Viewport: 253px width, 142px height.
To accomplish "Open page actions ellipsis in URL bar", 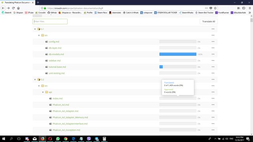I will coord(206,8).
